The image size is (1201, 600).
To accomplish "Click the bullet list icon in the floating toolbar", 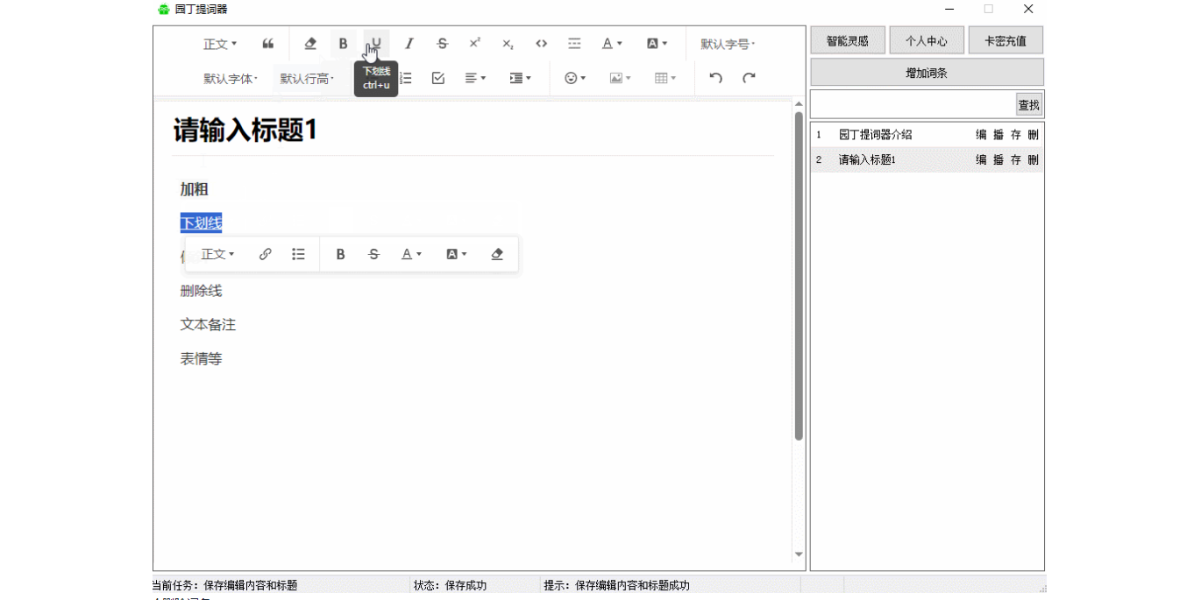I will coord(298,254).
